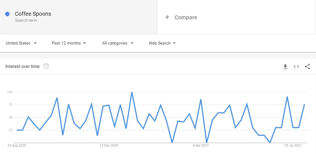Click the Interest over time heading
This screenshot has height=154, width=316.
pyautogui.click(x=22, y=66)
